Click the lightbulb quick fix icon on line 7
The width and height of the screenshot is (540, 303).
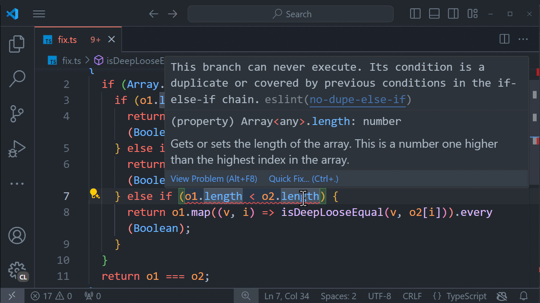pyautogui.click(x=95, y=194)
